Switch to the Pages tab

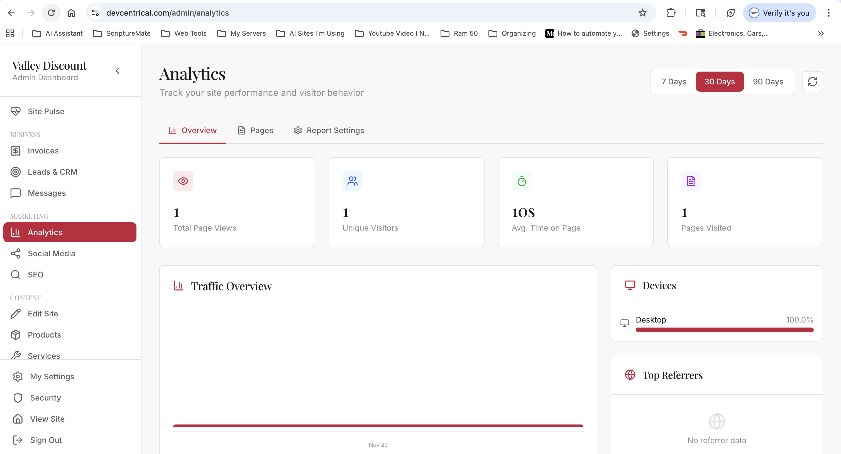pyautogui.click(x=256, y=130)
